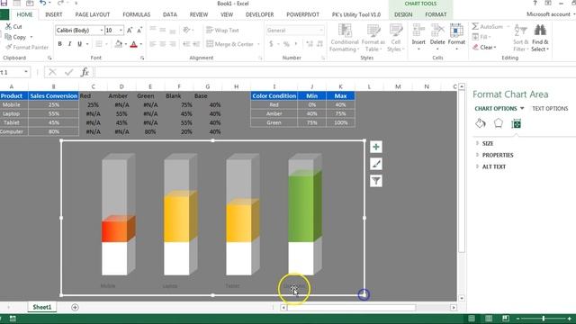
Task: Select Effects pentagon icon in format pane
Action: (x=498, y=123)
